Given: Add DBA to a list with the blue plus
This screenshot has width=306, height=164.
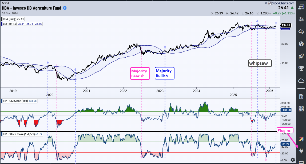Looking at the screenshot, I should pos(64,8).
